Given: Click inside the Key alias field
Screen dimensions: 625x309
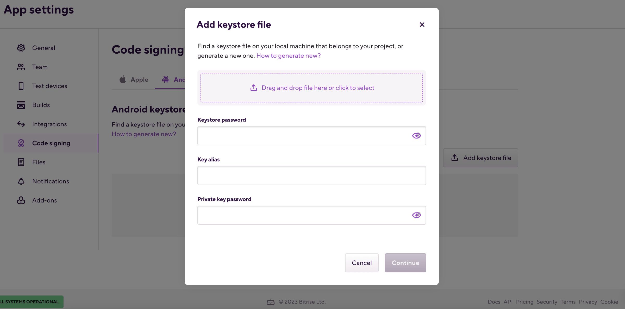Looking at the screenshot, I should (311, 175).
